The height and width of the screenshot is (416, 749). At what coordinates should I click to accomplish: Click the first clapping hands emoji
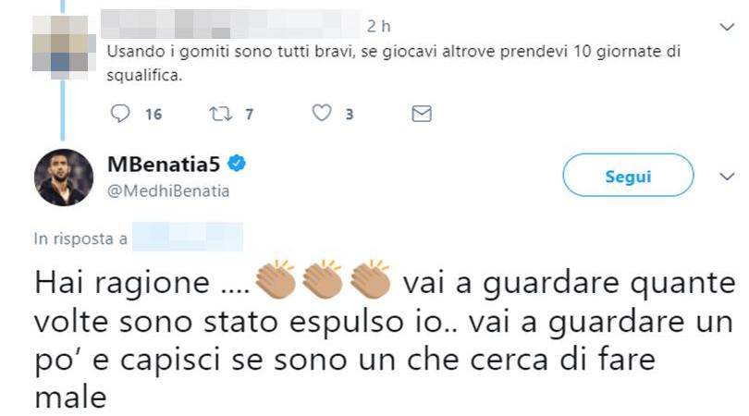(276, 279)
